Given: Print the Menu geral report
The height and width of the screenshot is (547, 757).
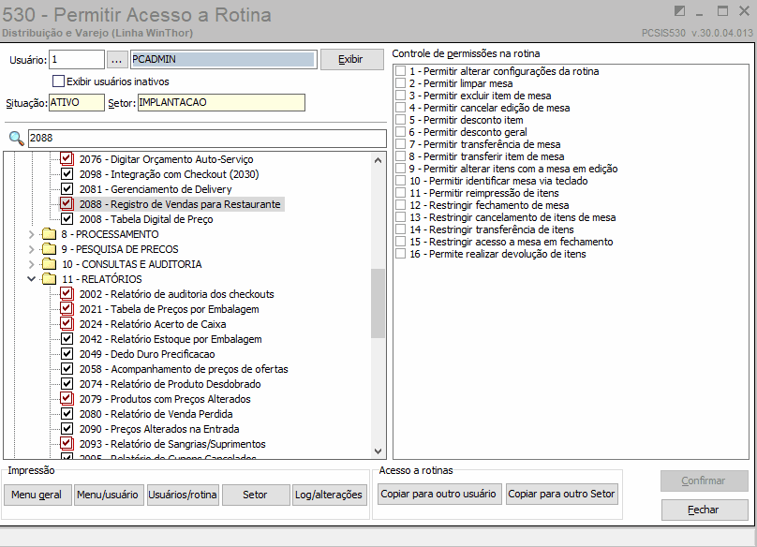Looking at the screenshot, I should pos(37,495).
